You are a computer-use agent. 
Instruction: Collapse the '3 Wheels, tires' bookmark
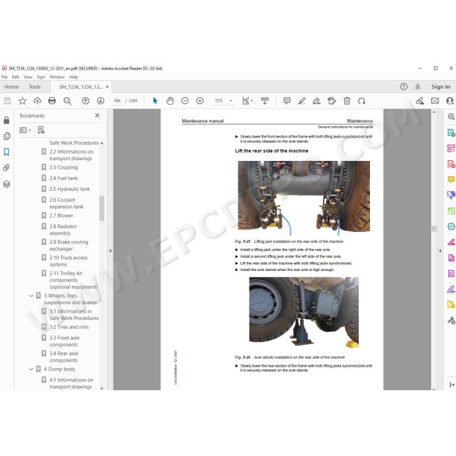coord(31,296)
